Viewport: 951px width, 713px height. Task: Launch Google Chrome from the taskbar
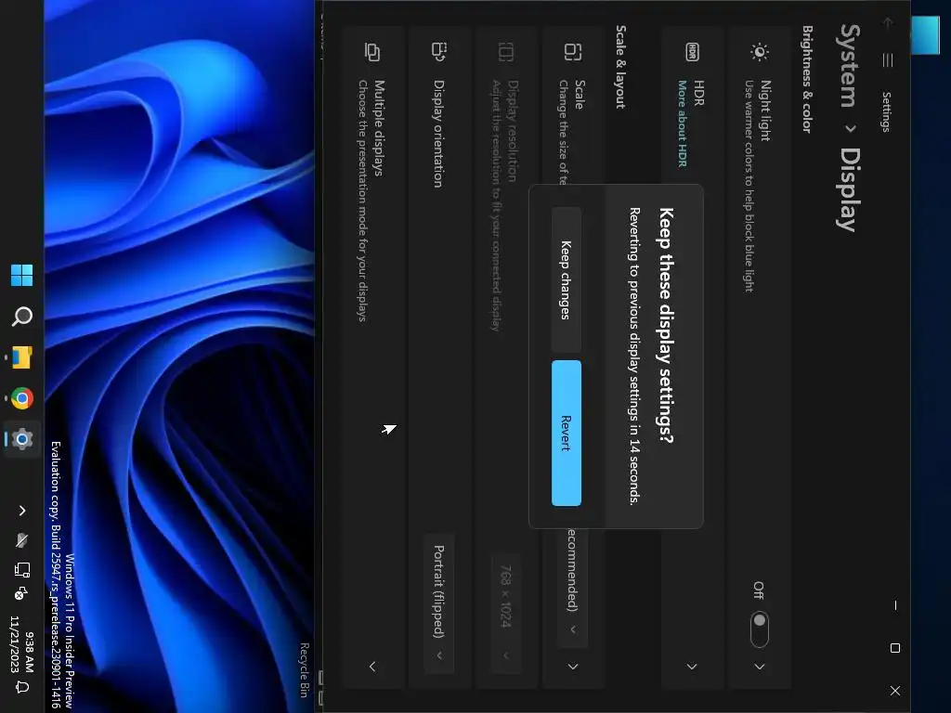[x=22, y=398]
